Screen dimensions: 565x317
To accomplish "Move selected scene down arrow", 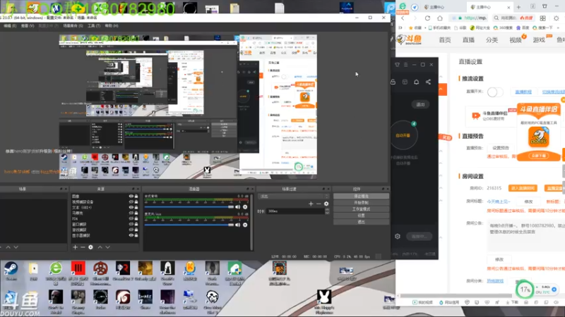I will click(16, 247).
